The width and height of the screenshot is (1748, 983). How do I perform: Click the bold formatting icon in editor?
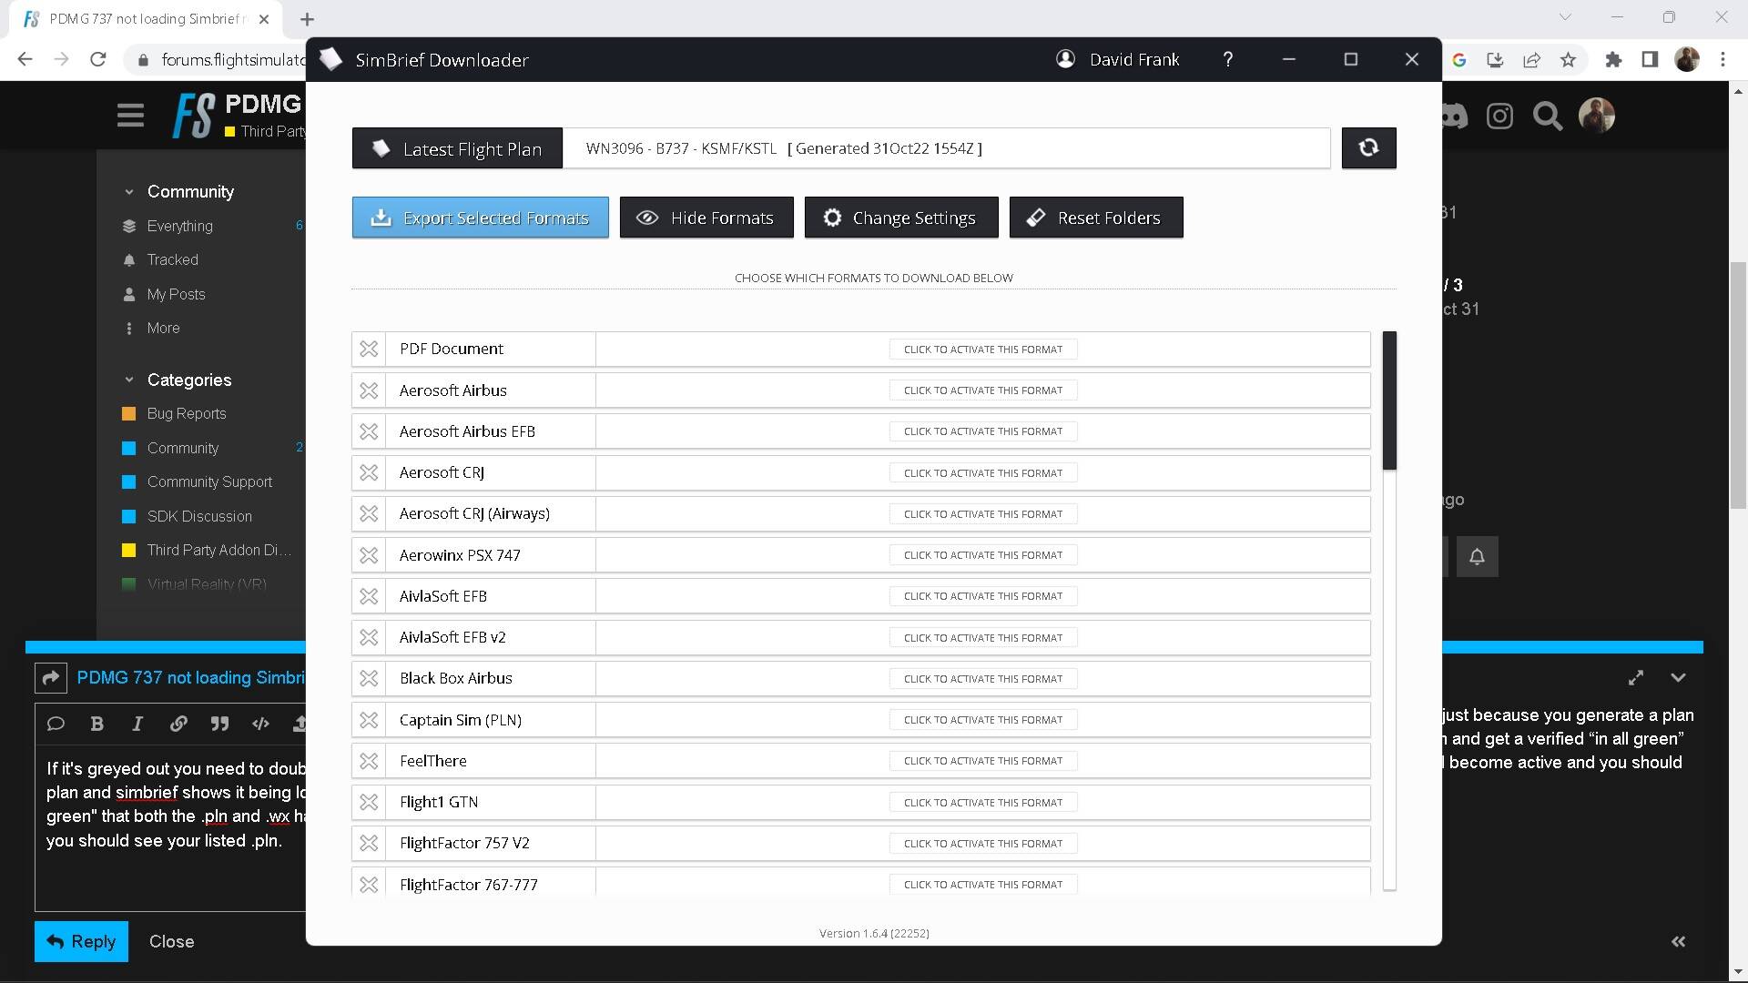[97, 725]
